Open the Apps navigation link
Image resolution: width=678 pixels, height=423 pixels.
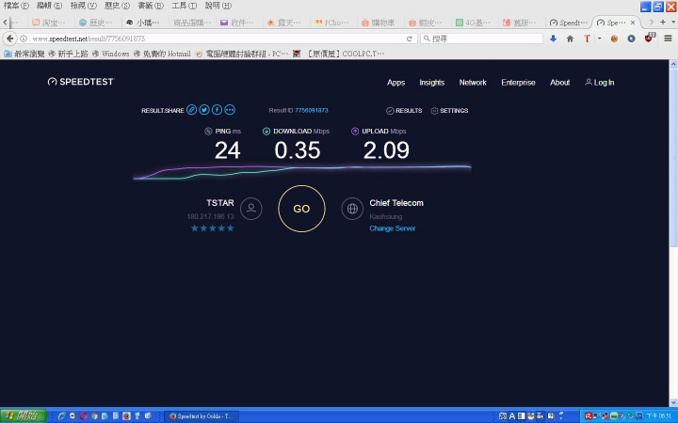tap(396, 83)
